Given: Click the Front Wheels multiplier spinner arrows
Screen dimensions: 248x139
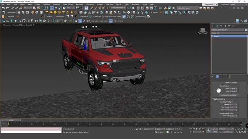Looking at the screenshot, I should click(237, 107).
